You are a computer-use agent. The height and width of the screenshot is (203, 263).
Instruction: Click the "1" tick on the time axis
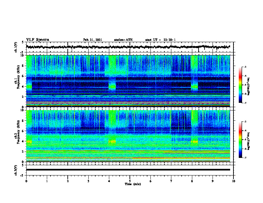tap(47, 181)
